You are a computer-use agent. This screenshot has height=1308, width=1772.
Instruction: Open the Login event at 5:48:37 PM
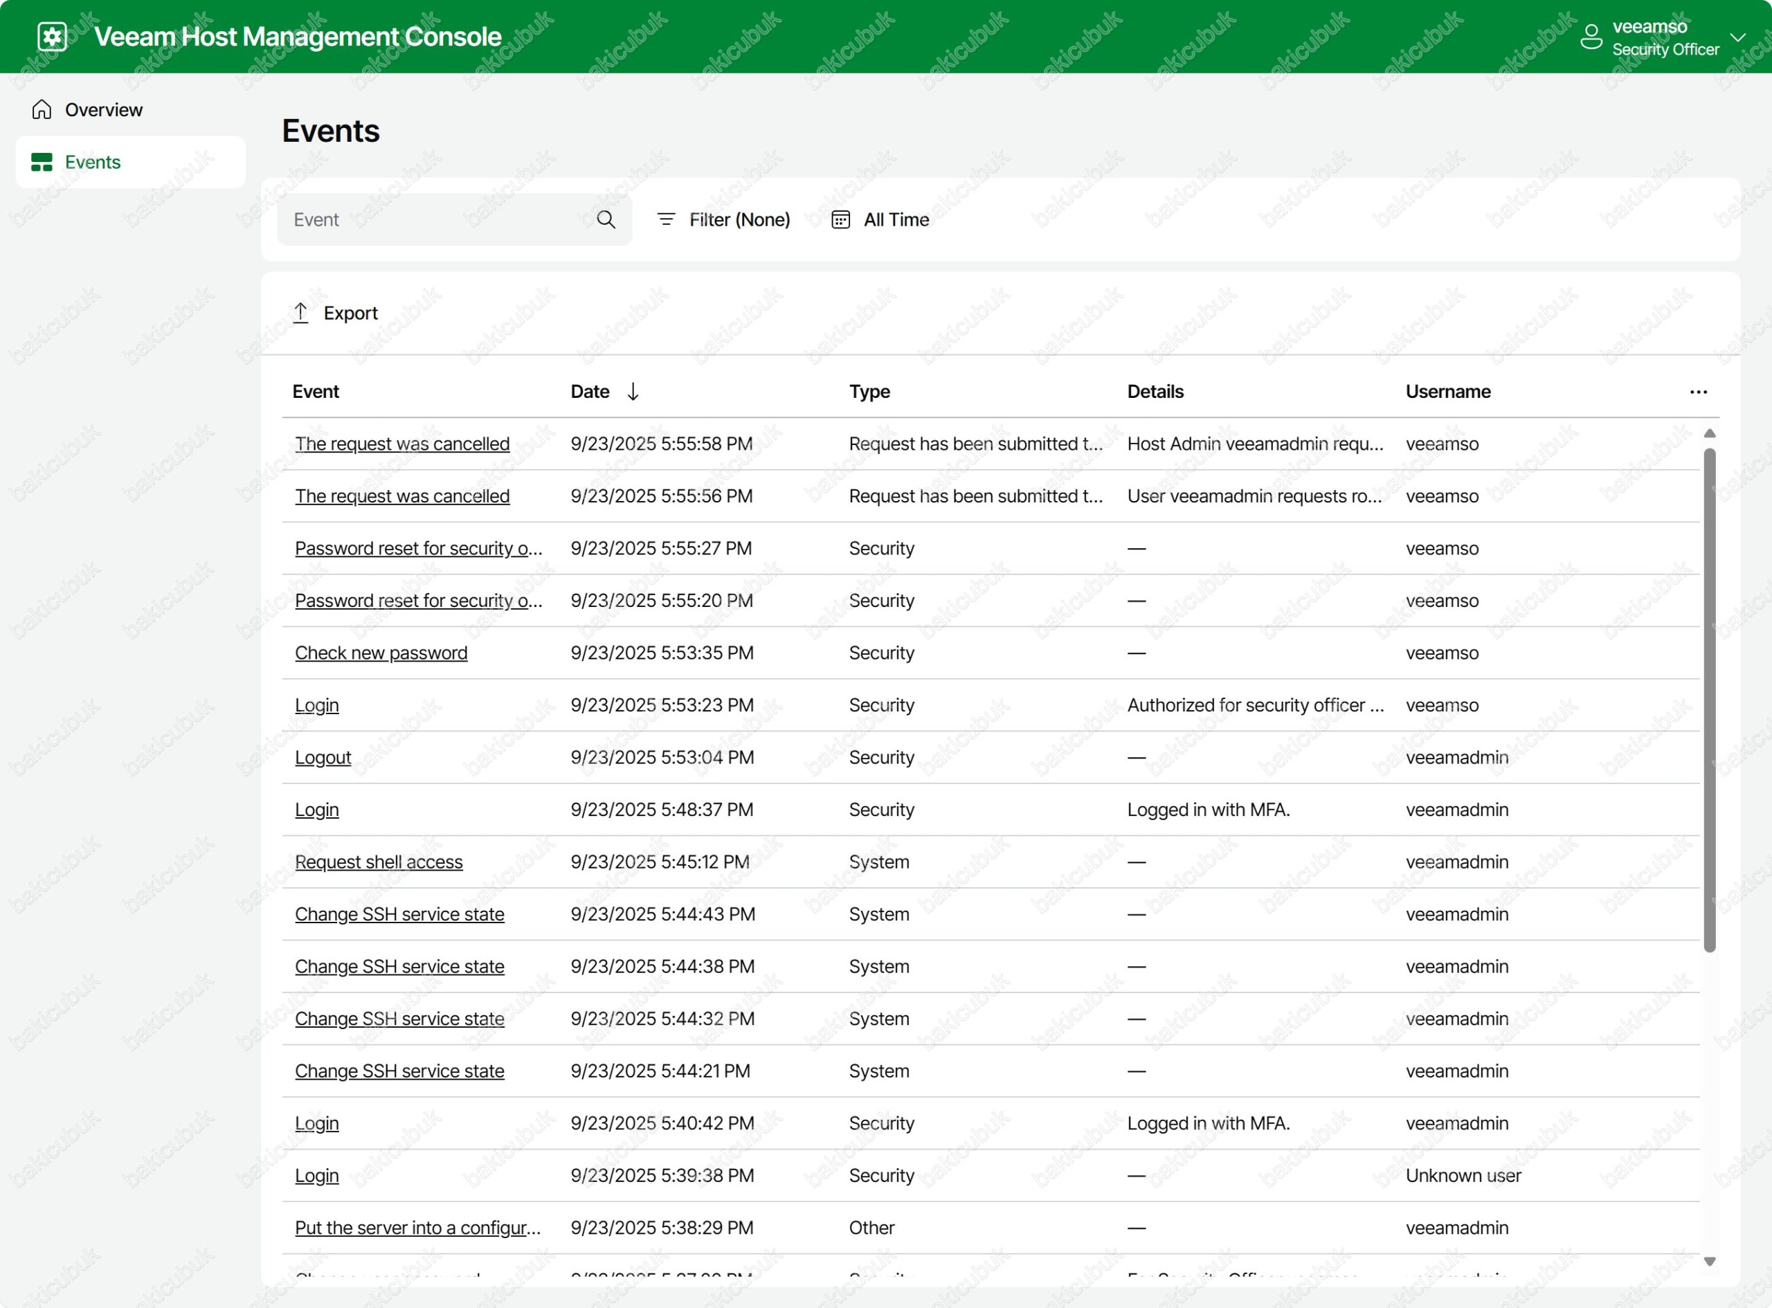coord(317,810)
